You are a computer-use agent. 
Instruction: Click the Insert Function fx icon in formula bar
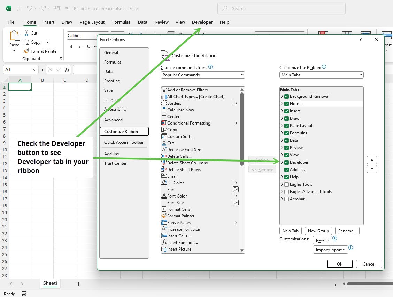(x=67, y=69)
